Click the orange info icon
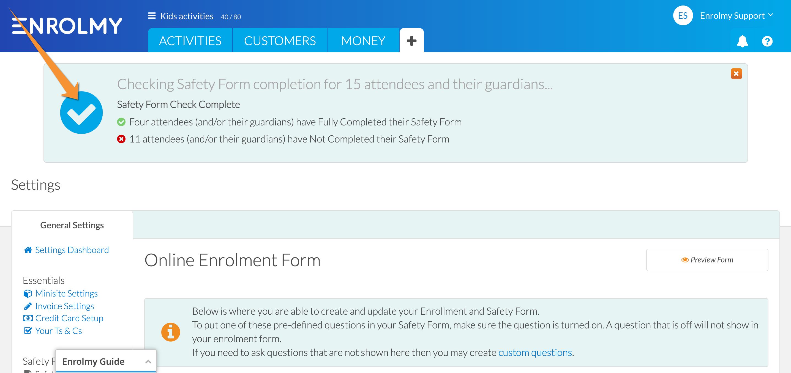 [170, 332]
